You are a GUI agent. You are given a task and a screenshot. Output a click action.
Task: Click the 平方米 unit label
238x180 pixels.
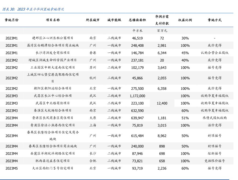coord(137,31)
